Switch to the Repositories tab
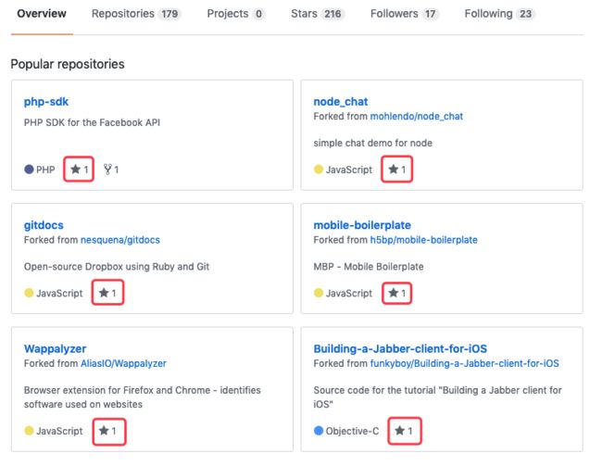The image size is (602, 466). [136, 14]
